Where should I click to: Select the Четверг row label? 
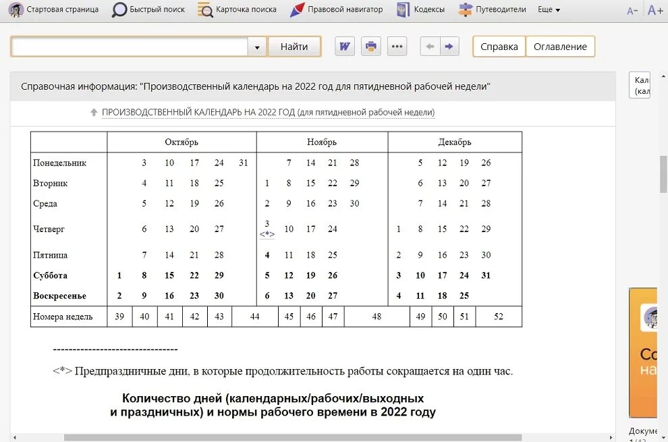coord(49,229)
